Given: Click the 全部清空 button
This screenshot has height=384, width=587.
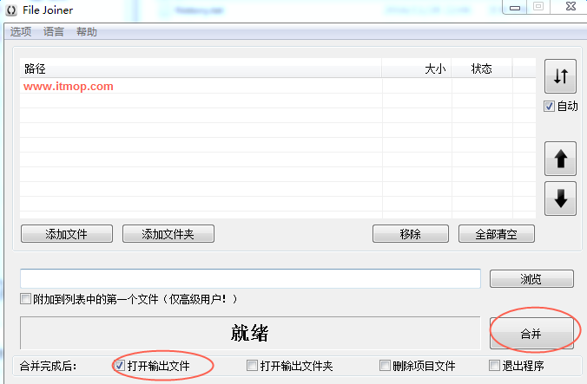Looking at the screenshot, I should [x=497, y=234].
